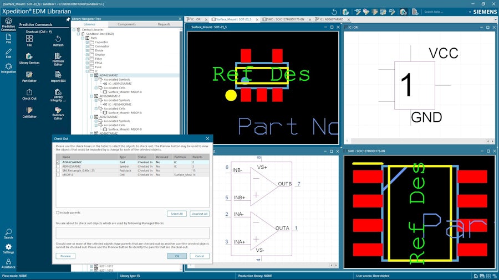Run the Import EDX command
Viewport: 499px width, 280px height.
pos(58,76)
